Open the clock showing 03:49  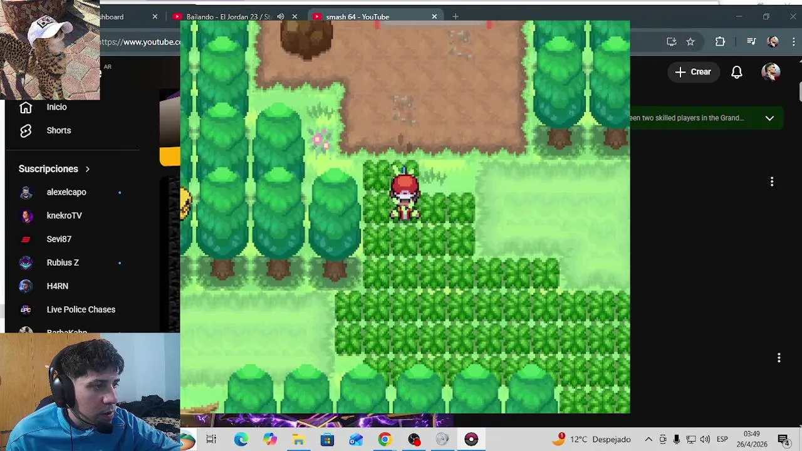click(x=751, y=439)
